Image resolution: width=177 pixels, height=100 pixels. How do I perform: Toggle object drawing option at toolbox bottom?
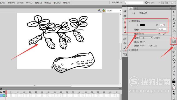(174, 99)
